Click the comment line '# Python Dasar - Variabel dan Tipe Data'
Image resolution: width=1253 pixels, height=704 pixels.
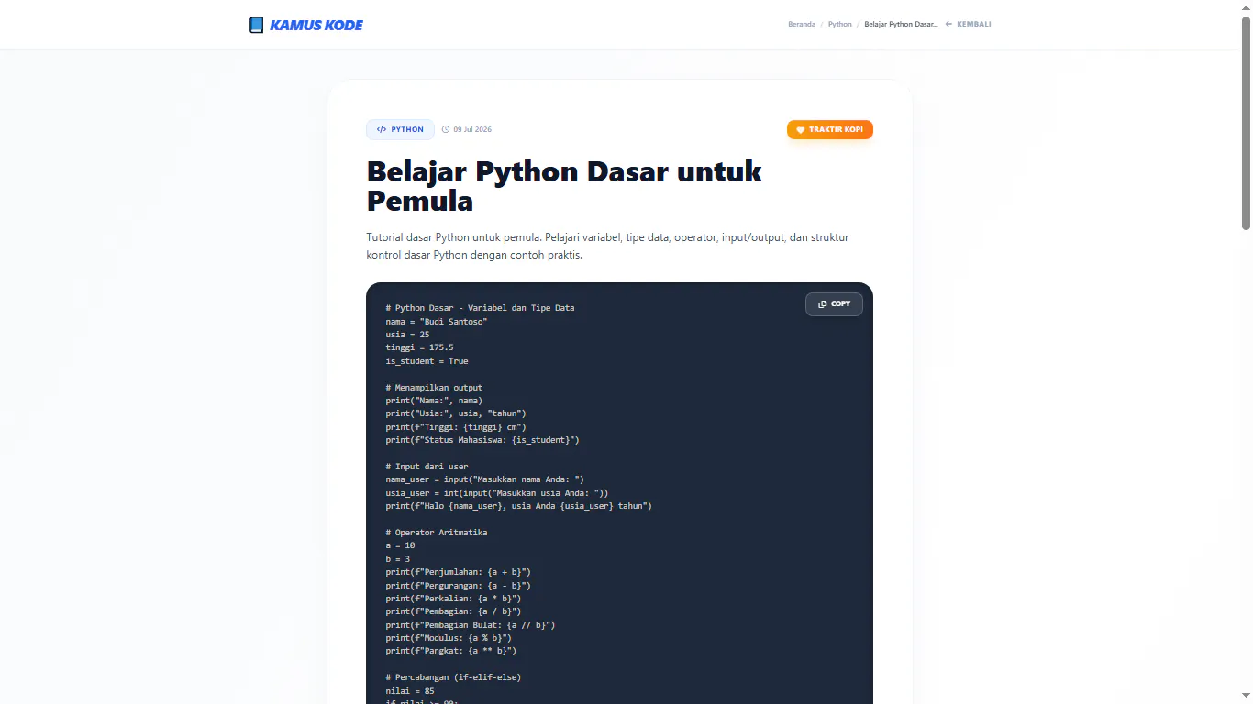tap(480, 308)
